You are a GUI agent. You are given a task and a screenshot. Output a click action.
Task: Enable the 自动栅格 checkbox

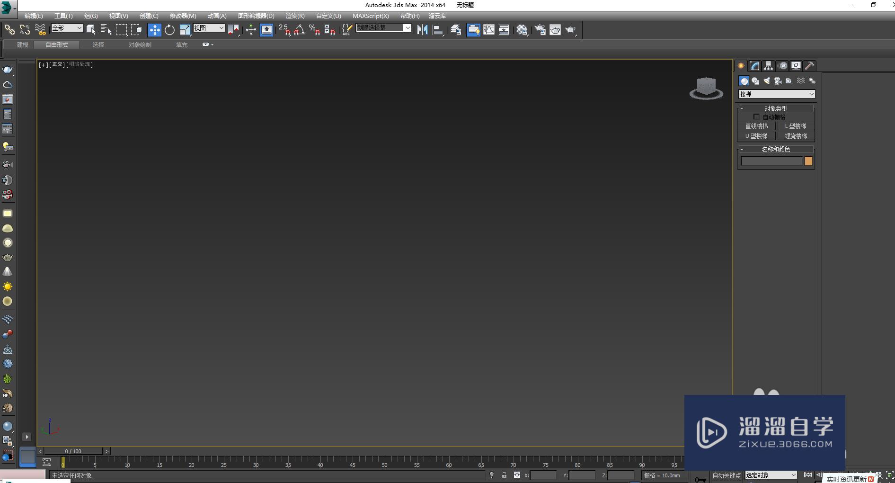tap(756, 117)
